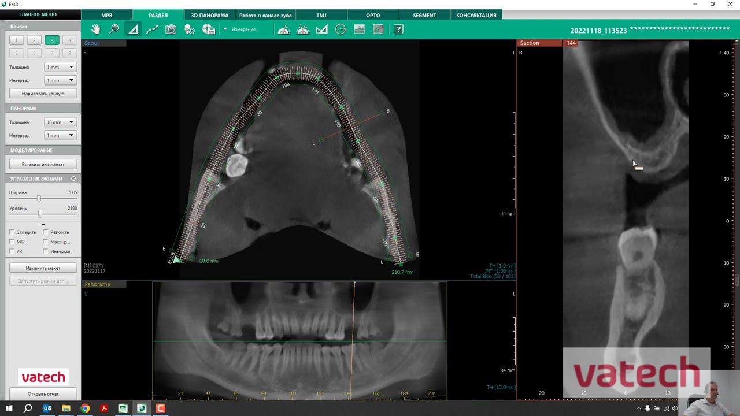The width and height of the screenshot is (740, 416).
Task: Select the second protractor angle tool
Action: click(x=303, y=29)
